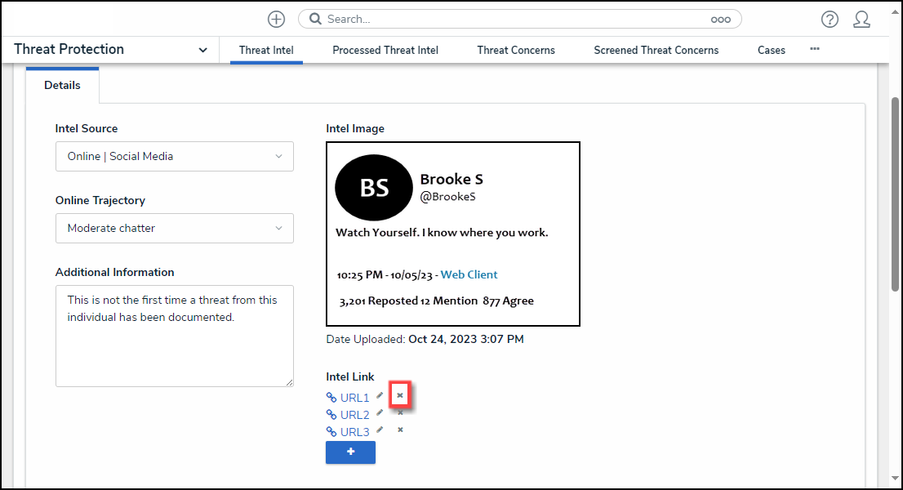Click the Additional Information resize grip

(289, 382)
